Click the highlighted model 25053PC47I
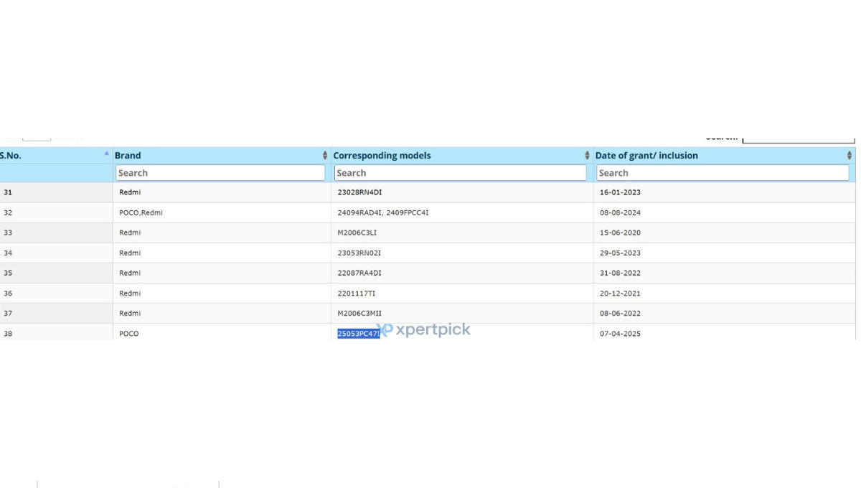 pos(359,334)
